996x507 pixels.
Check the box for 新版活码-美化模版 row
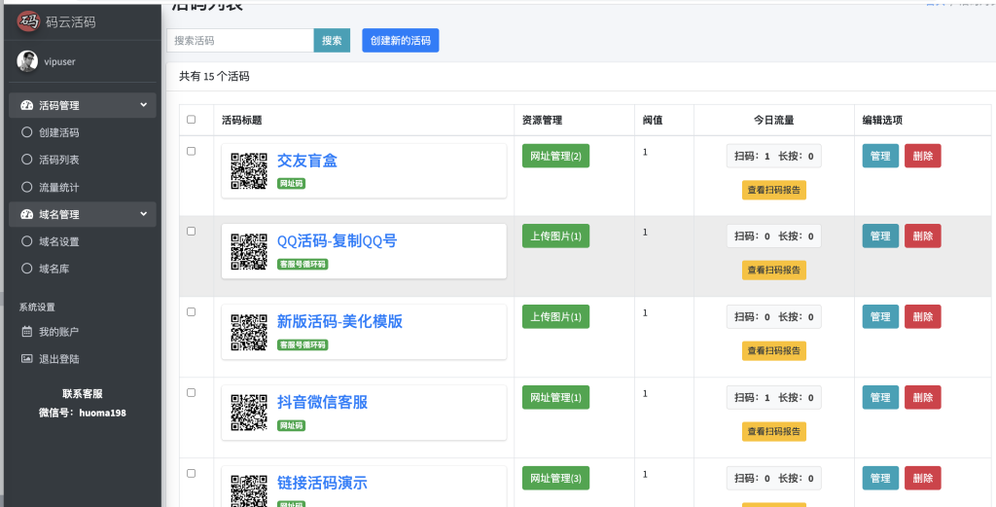[192, 312]
